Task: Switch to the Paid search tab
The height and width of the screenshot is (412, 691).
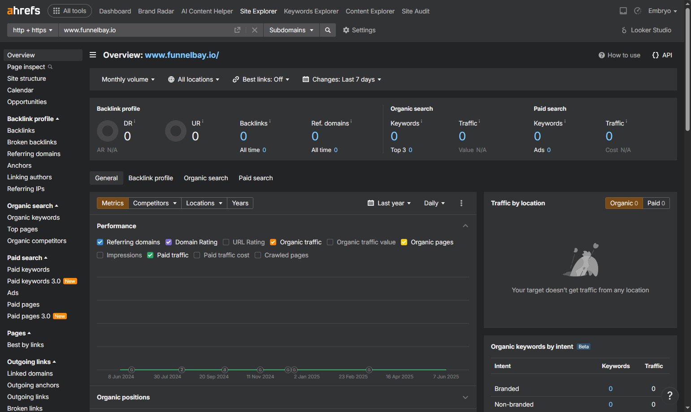Action: [256, 178]
